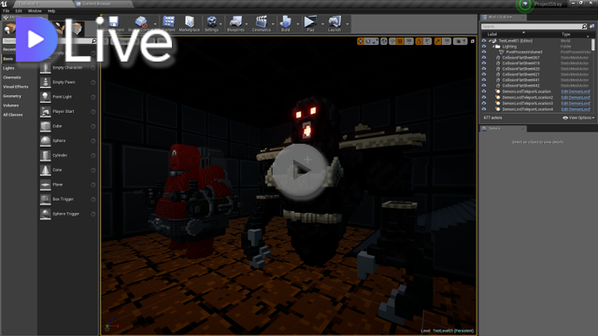Viewport: 598px width, 336px height.
Task: Click the World Outliner vertical scrollbar
Action: [x=593, y=45]
